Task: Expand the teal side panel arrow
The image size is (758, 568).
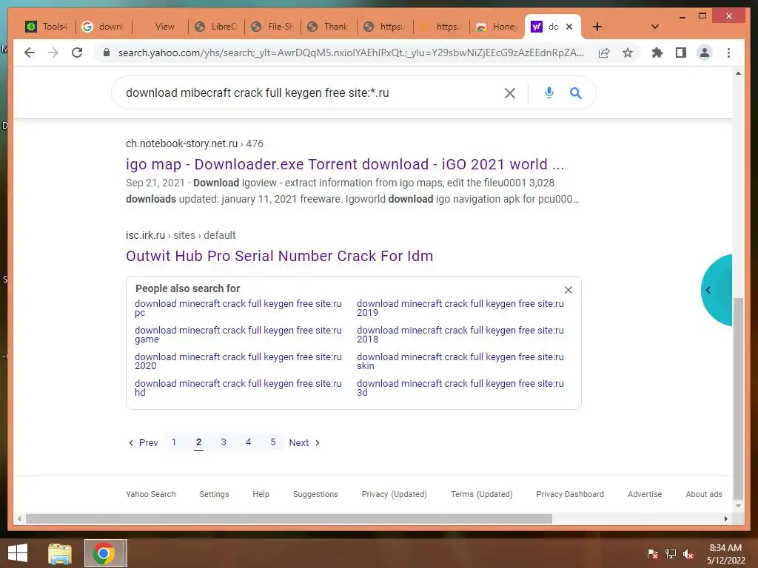Action: pyautogui.click(x=717, y=290)
